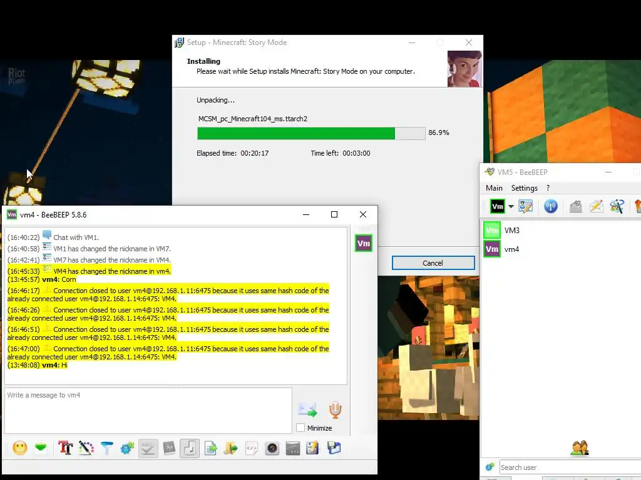Click the colorful wand tools icon
The width and height of the screenshot is (641, 480).
(x=617, y=206)
